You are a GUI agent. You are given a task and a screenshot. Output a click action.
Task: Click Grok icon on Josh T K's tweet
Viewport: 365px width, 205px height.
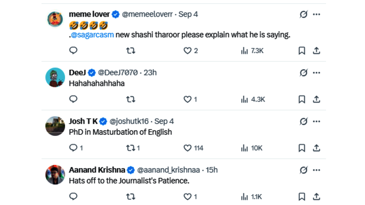tap(303, 121)
